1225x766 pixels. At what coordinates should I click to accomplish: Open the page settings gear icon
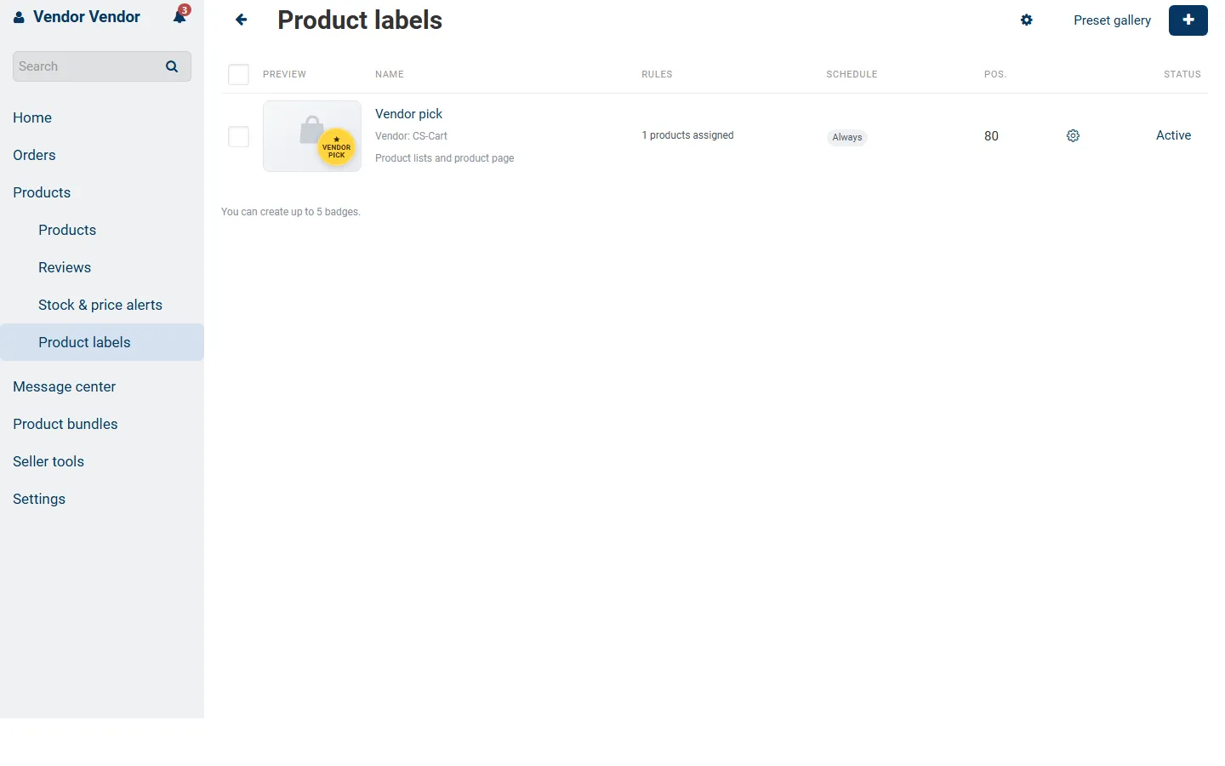coord(1027,20)
